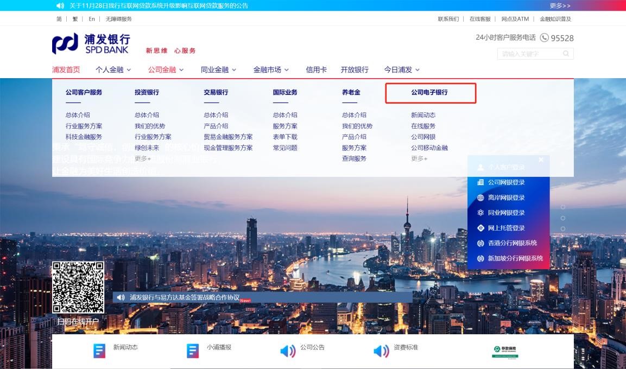
Task: Expand the 金融市场 dropdown arrow
Action: click(287, 70)
